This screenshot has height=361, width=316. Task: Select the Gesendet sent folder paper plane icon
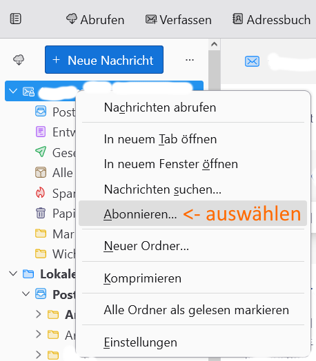(41, 152)
